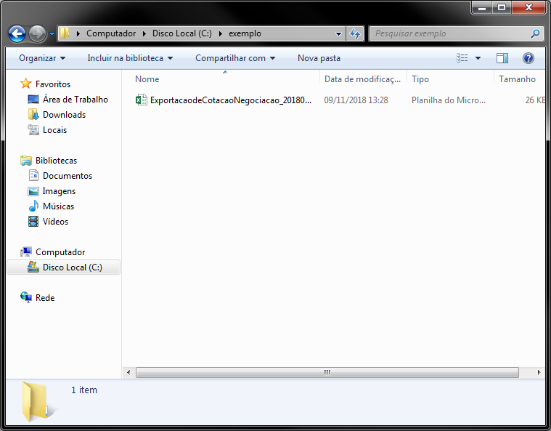The height and width of the screenshot is (431, 551).
Task: Click the date 09/11/2018 13:28 cell
Action: point(356,100)
